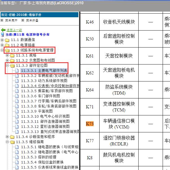Screen dimensions: 170x170
Task: Click the 防盗系统模块 (TDM) cell
Action: click(x=119, y=90)
